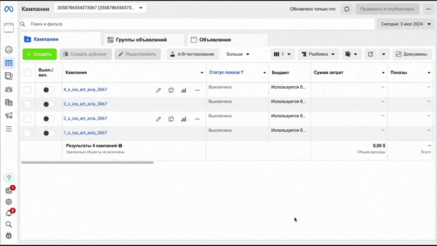The image size is (437, 246).
Task: Toggle on campaign 4_x_ios_art_avia_3067
Action: click(49, 90)
